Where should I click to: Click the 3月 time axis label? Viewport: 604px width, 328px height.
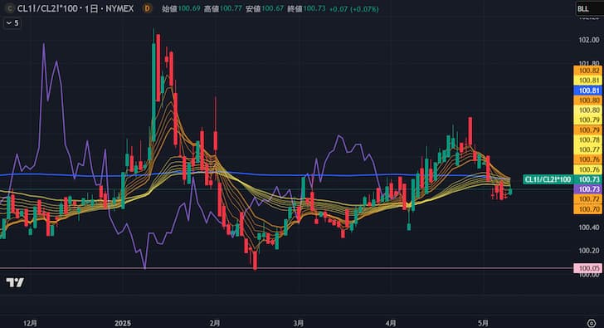[298, 323]
